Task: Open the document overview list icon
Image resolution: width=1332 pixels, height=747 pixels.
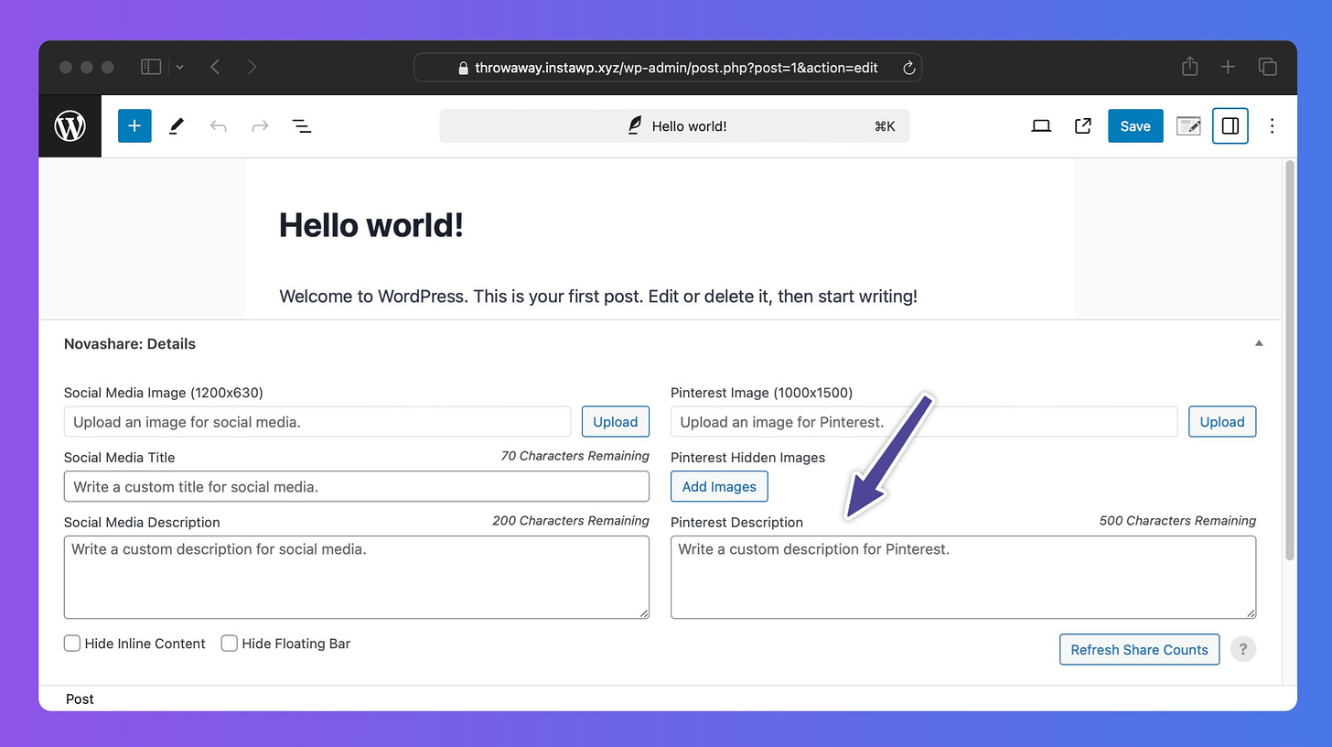Action: tap(302, 126)
